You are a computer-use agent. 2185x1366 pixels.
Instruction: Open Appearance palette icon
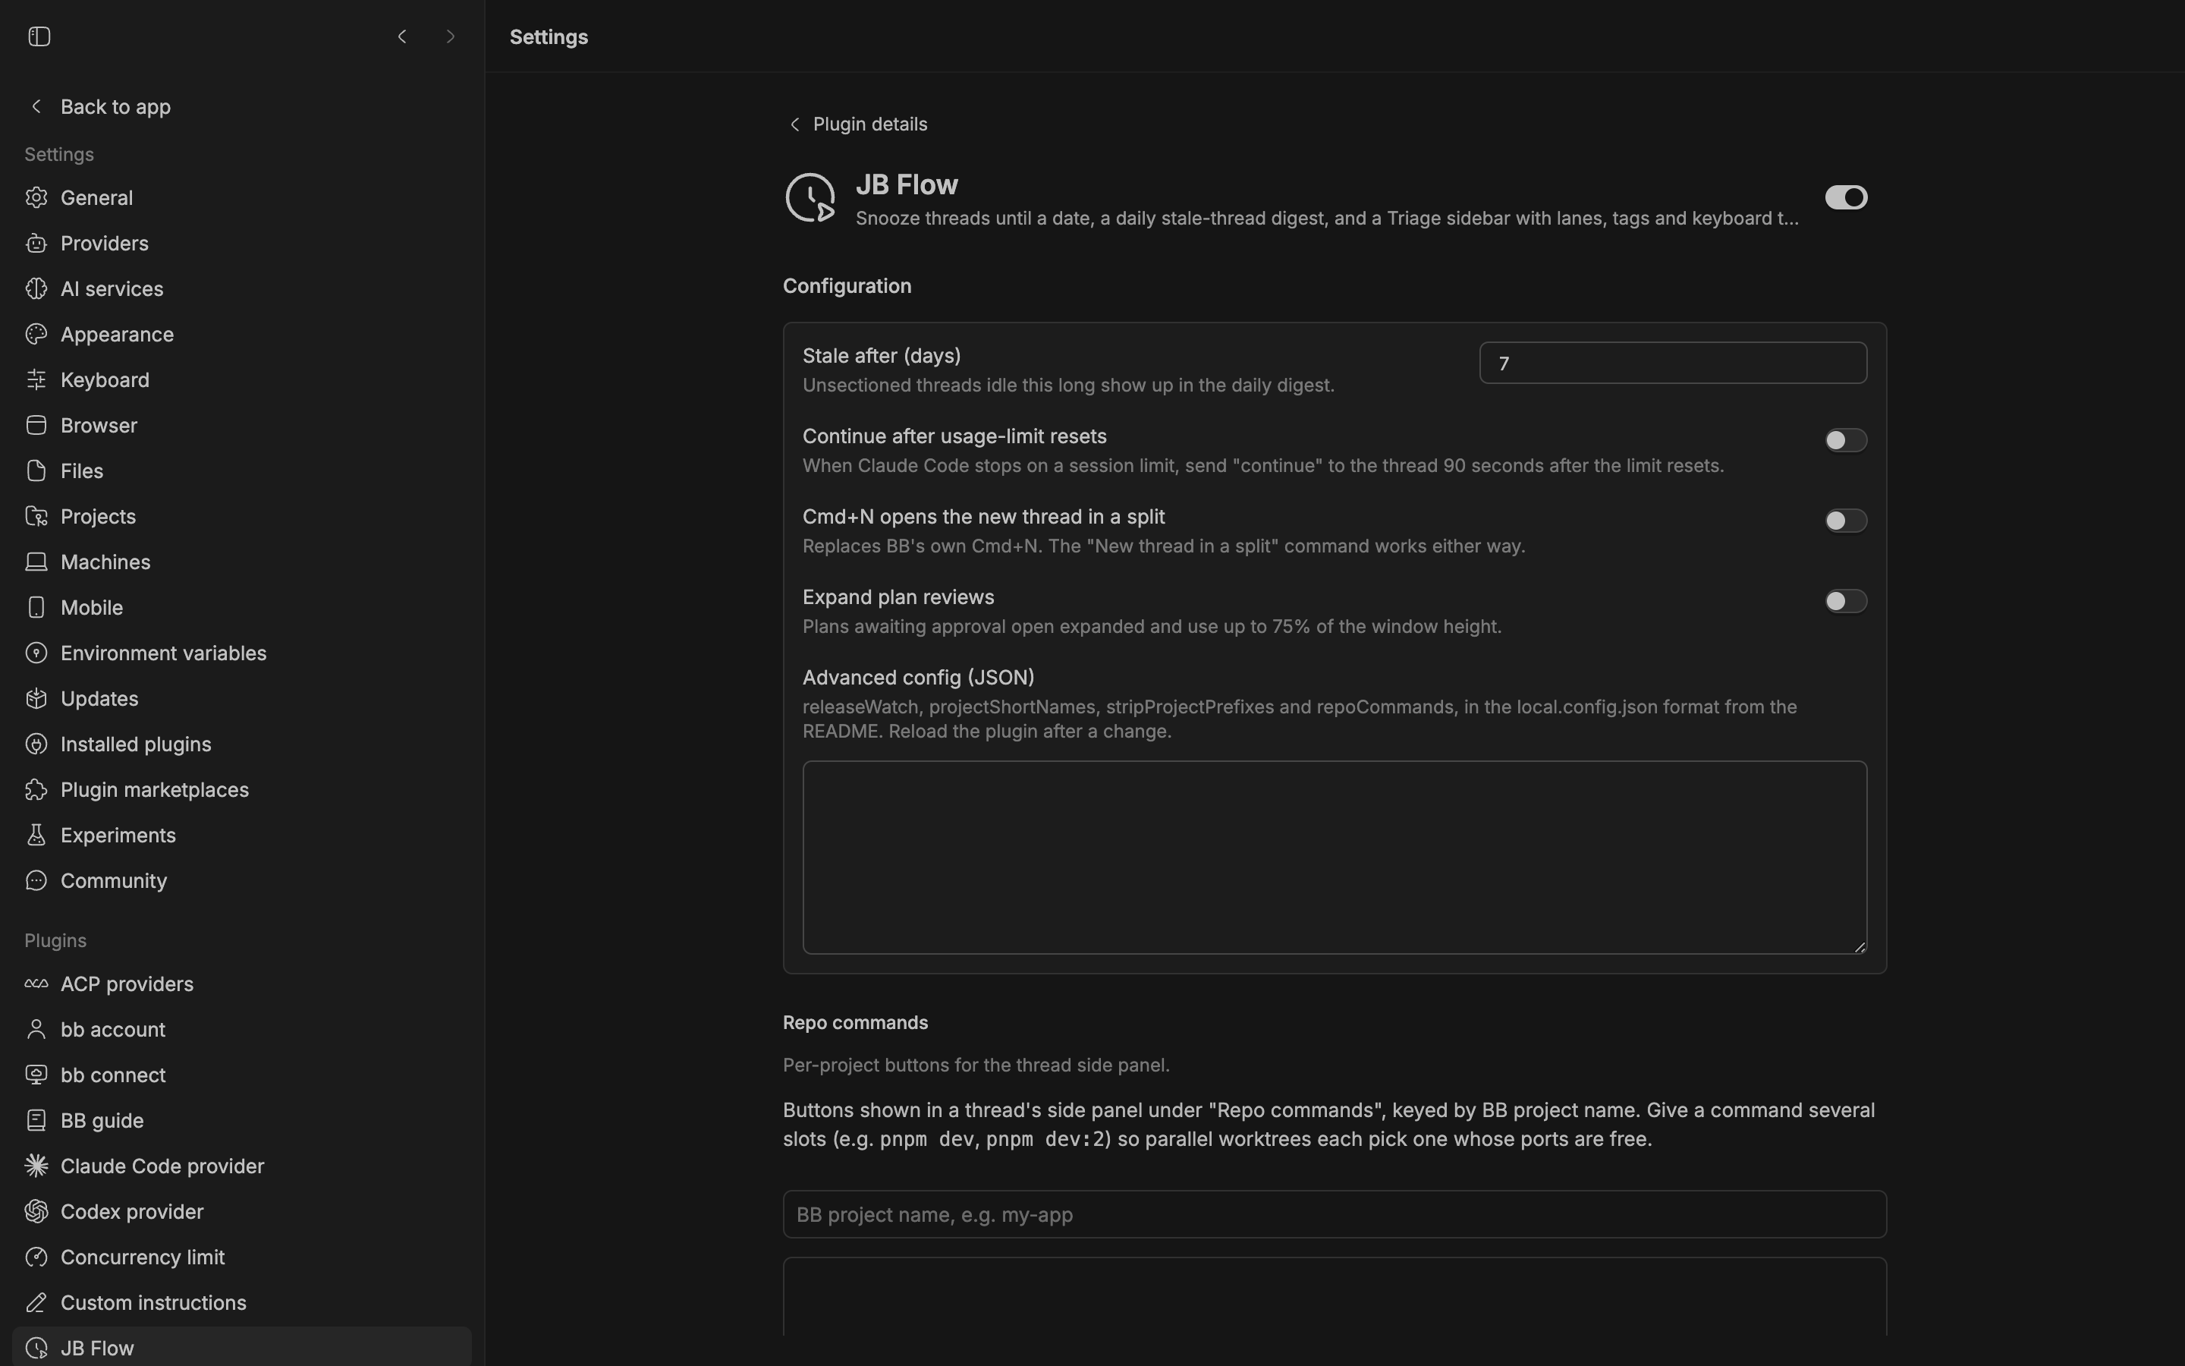pyautogui.click(x=36, y=334)
